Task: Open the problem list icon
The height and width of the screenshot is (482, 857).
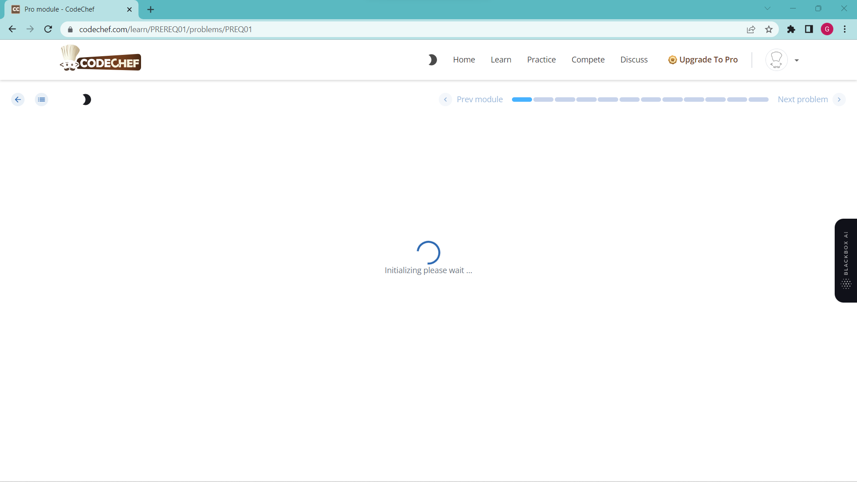Action: pyautogui.click(x=42, y=100)
